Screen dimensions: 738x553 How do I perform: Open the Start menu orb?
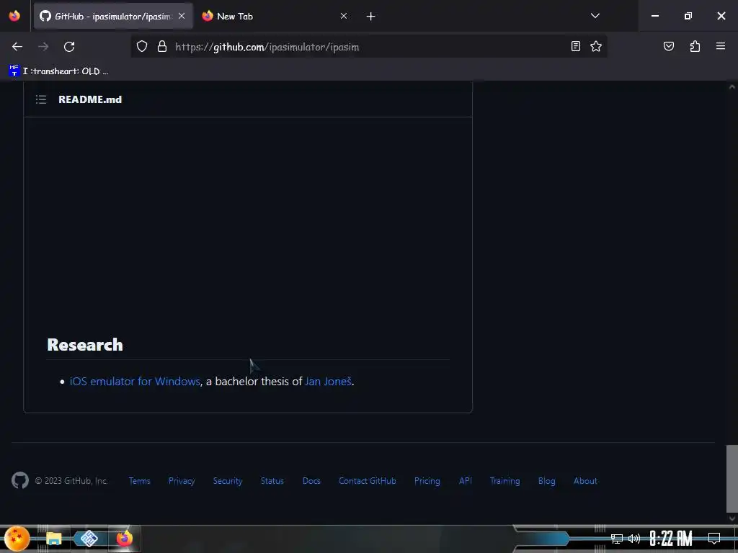tap(17, 539)
